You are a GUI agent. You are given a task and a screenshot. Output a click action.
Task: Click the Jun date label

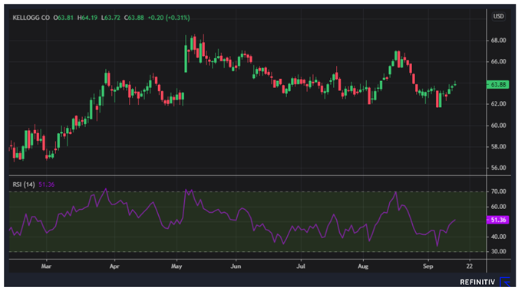[236, 266]
